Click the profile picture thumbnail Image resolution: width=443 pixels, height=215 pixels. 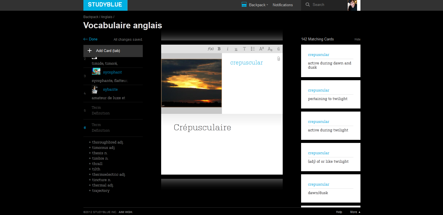coord(352,5)
